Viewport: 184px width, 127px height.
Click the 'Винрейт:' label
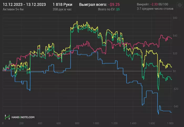point(143,4)
